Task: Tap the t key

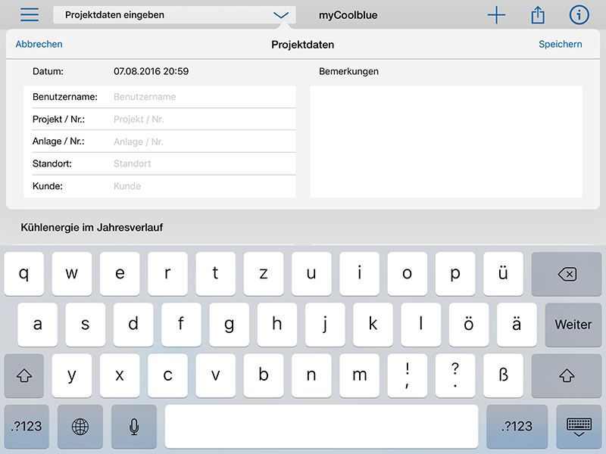Action: pyautogui.click(x=216, y=274)
